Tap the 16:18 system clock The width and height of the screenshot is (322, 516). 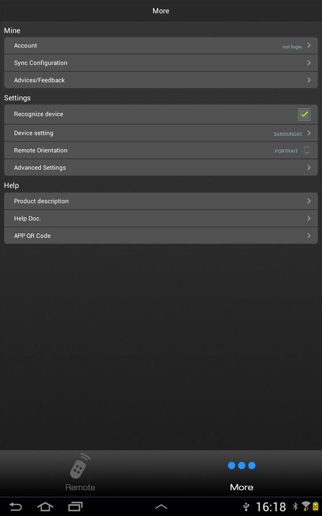pos(270,507)
